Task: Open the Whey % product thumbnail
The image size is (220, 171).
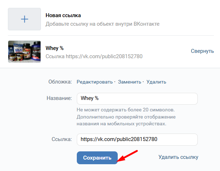Action: 24,52
